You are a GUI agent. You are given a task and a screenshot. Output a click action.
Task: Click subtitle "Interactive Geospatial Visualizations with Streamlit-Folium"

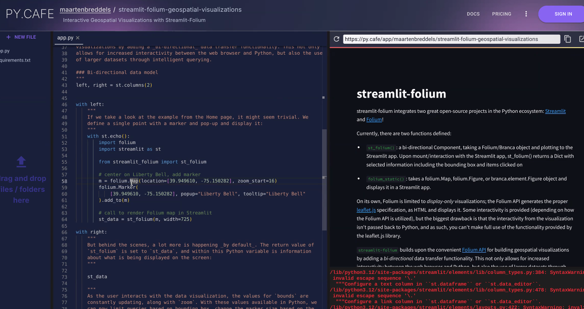[134, 20]
